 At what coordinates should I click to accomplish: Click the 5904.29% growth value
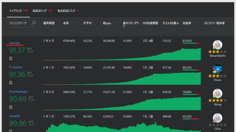(69, 92)
